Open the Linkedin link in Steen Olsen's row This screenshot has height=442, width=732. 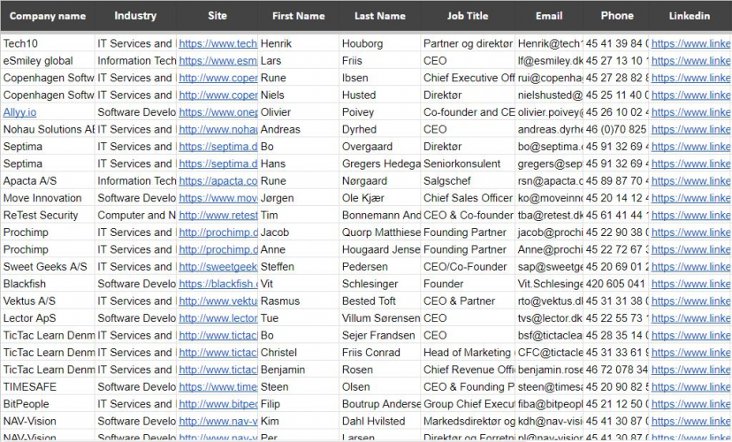click(690, 387)
